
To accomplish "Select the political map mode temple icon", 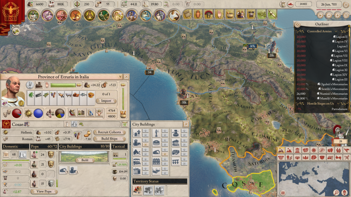I will (297, 150).
